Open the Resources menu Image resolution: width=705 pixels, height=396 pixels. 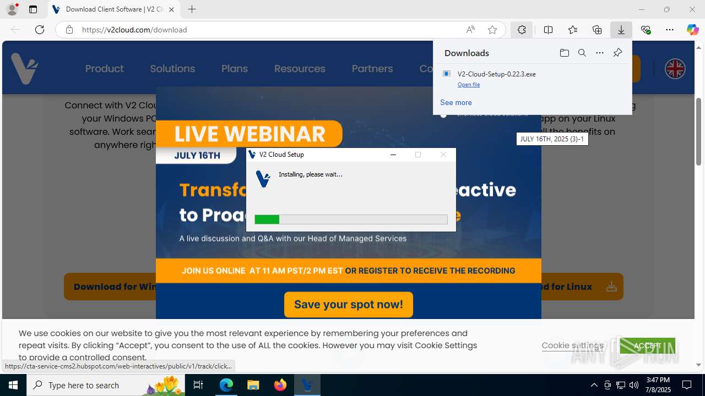click(300, 69)
